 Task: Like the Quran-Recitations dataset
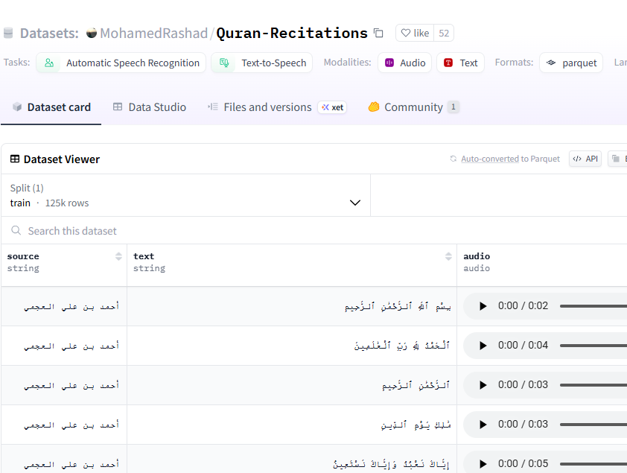click(416, 34)
